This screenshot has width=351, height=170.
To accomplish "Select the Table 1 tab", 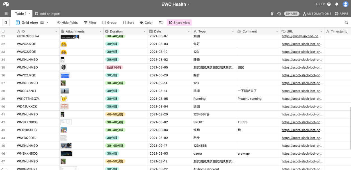I will pos(21,14).
